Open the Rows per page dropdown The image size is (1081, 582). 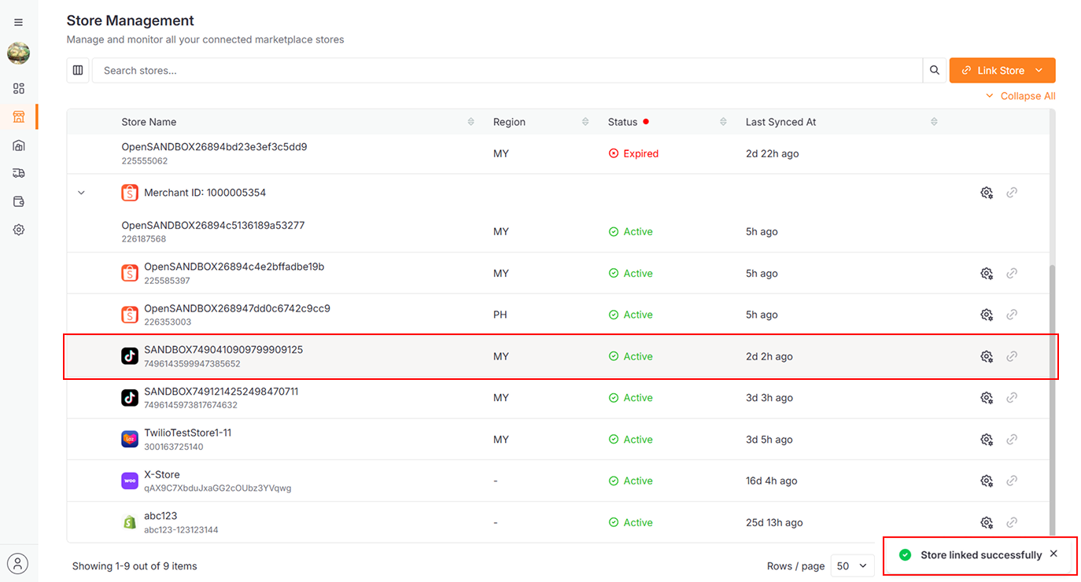(x=852, y=565)
